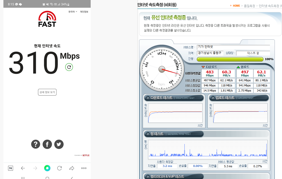Tap the Naver N icon in browser bar
Screen dimensions: 282x179
(x=11, y=168)
